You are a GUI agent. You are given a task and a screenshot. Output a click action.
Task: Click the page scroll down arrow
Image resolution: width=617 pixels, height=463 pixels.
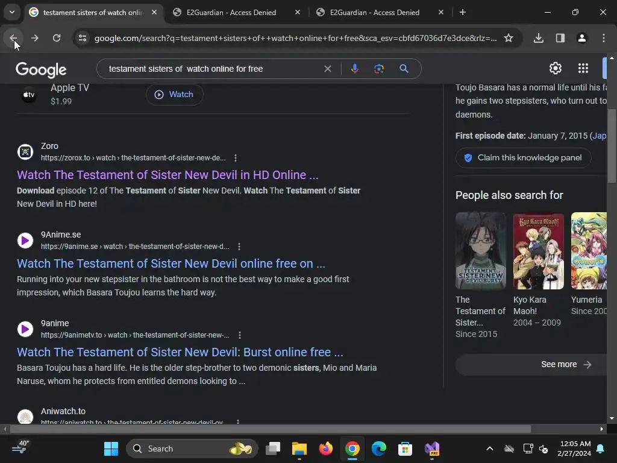[612, 418]
